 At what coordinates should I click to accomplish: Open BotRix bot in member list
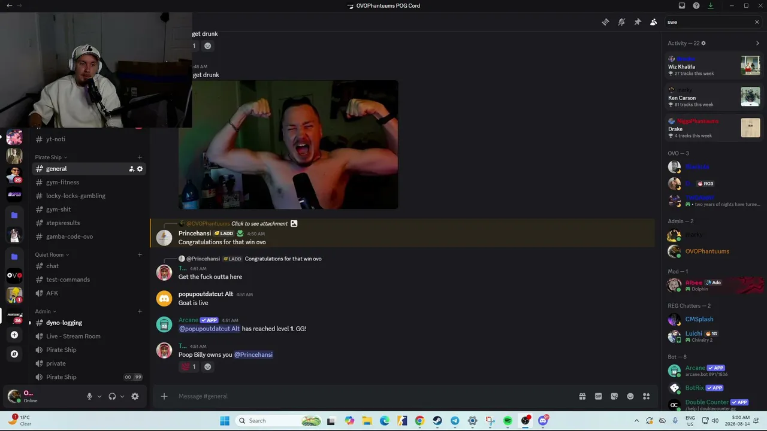coord(713,388)
